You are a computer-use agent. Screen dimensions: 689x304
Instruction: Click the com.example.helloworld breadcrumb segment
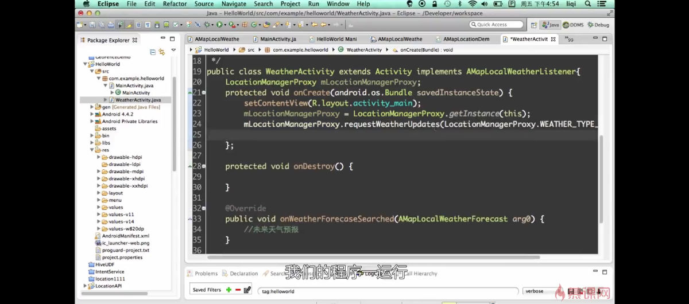click(296, 50)
